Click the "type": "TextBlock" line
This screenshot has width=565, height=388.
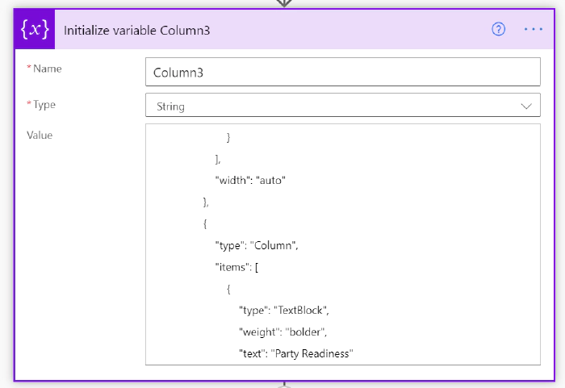point(284,311)
